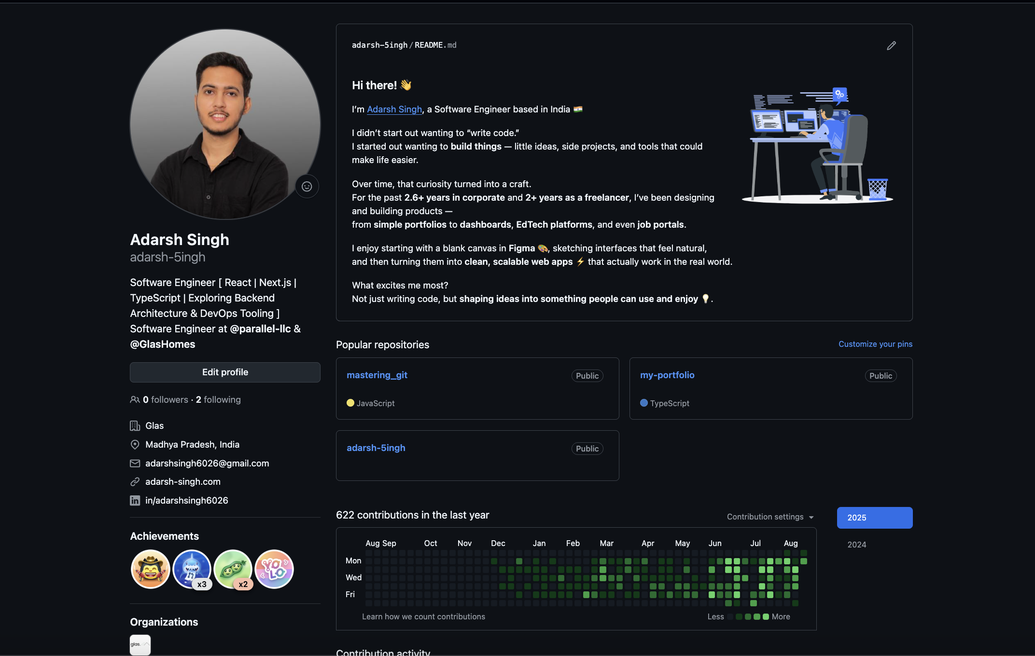1035x656 pixels.
Task: Open the YOLO achievement badge
Action: (x=274, y=569)
